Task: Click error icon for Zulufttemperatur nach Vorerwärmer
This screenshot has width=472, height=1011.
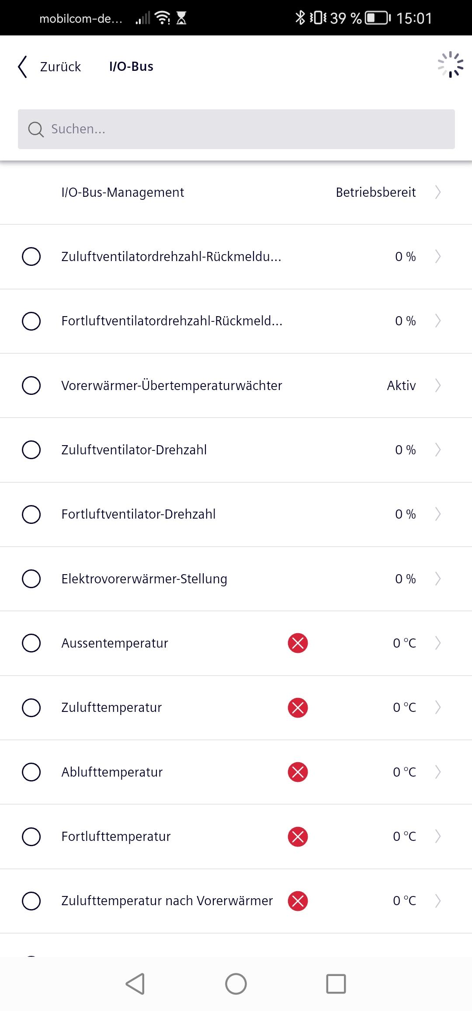Action: (298, 901)
